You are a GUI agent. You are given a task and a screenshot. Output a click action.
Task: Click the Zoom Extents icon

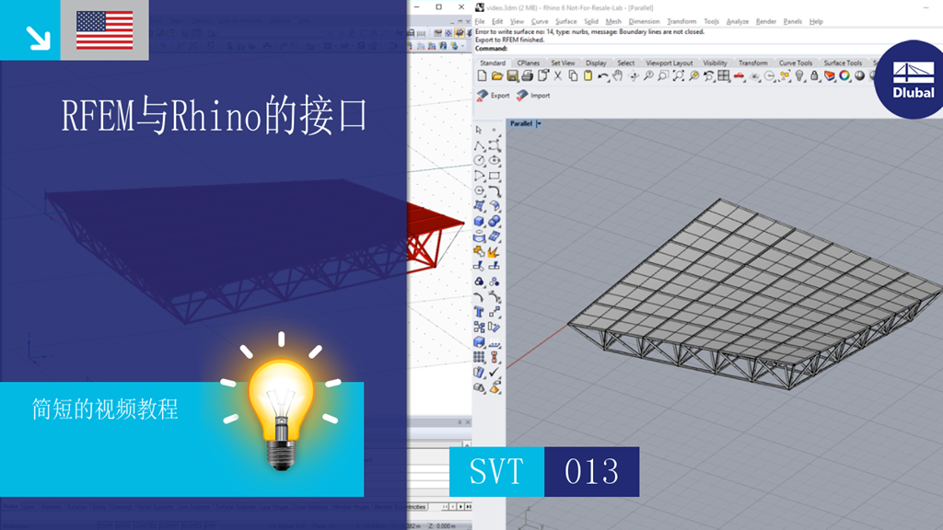tap(679, 76)
